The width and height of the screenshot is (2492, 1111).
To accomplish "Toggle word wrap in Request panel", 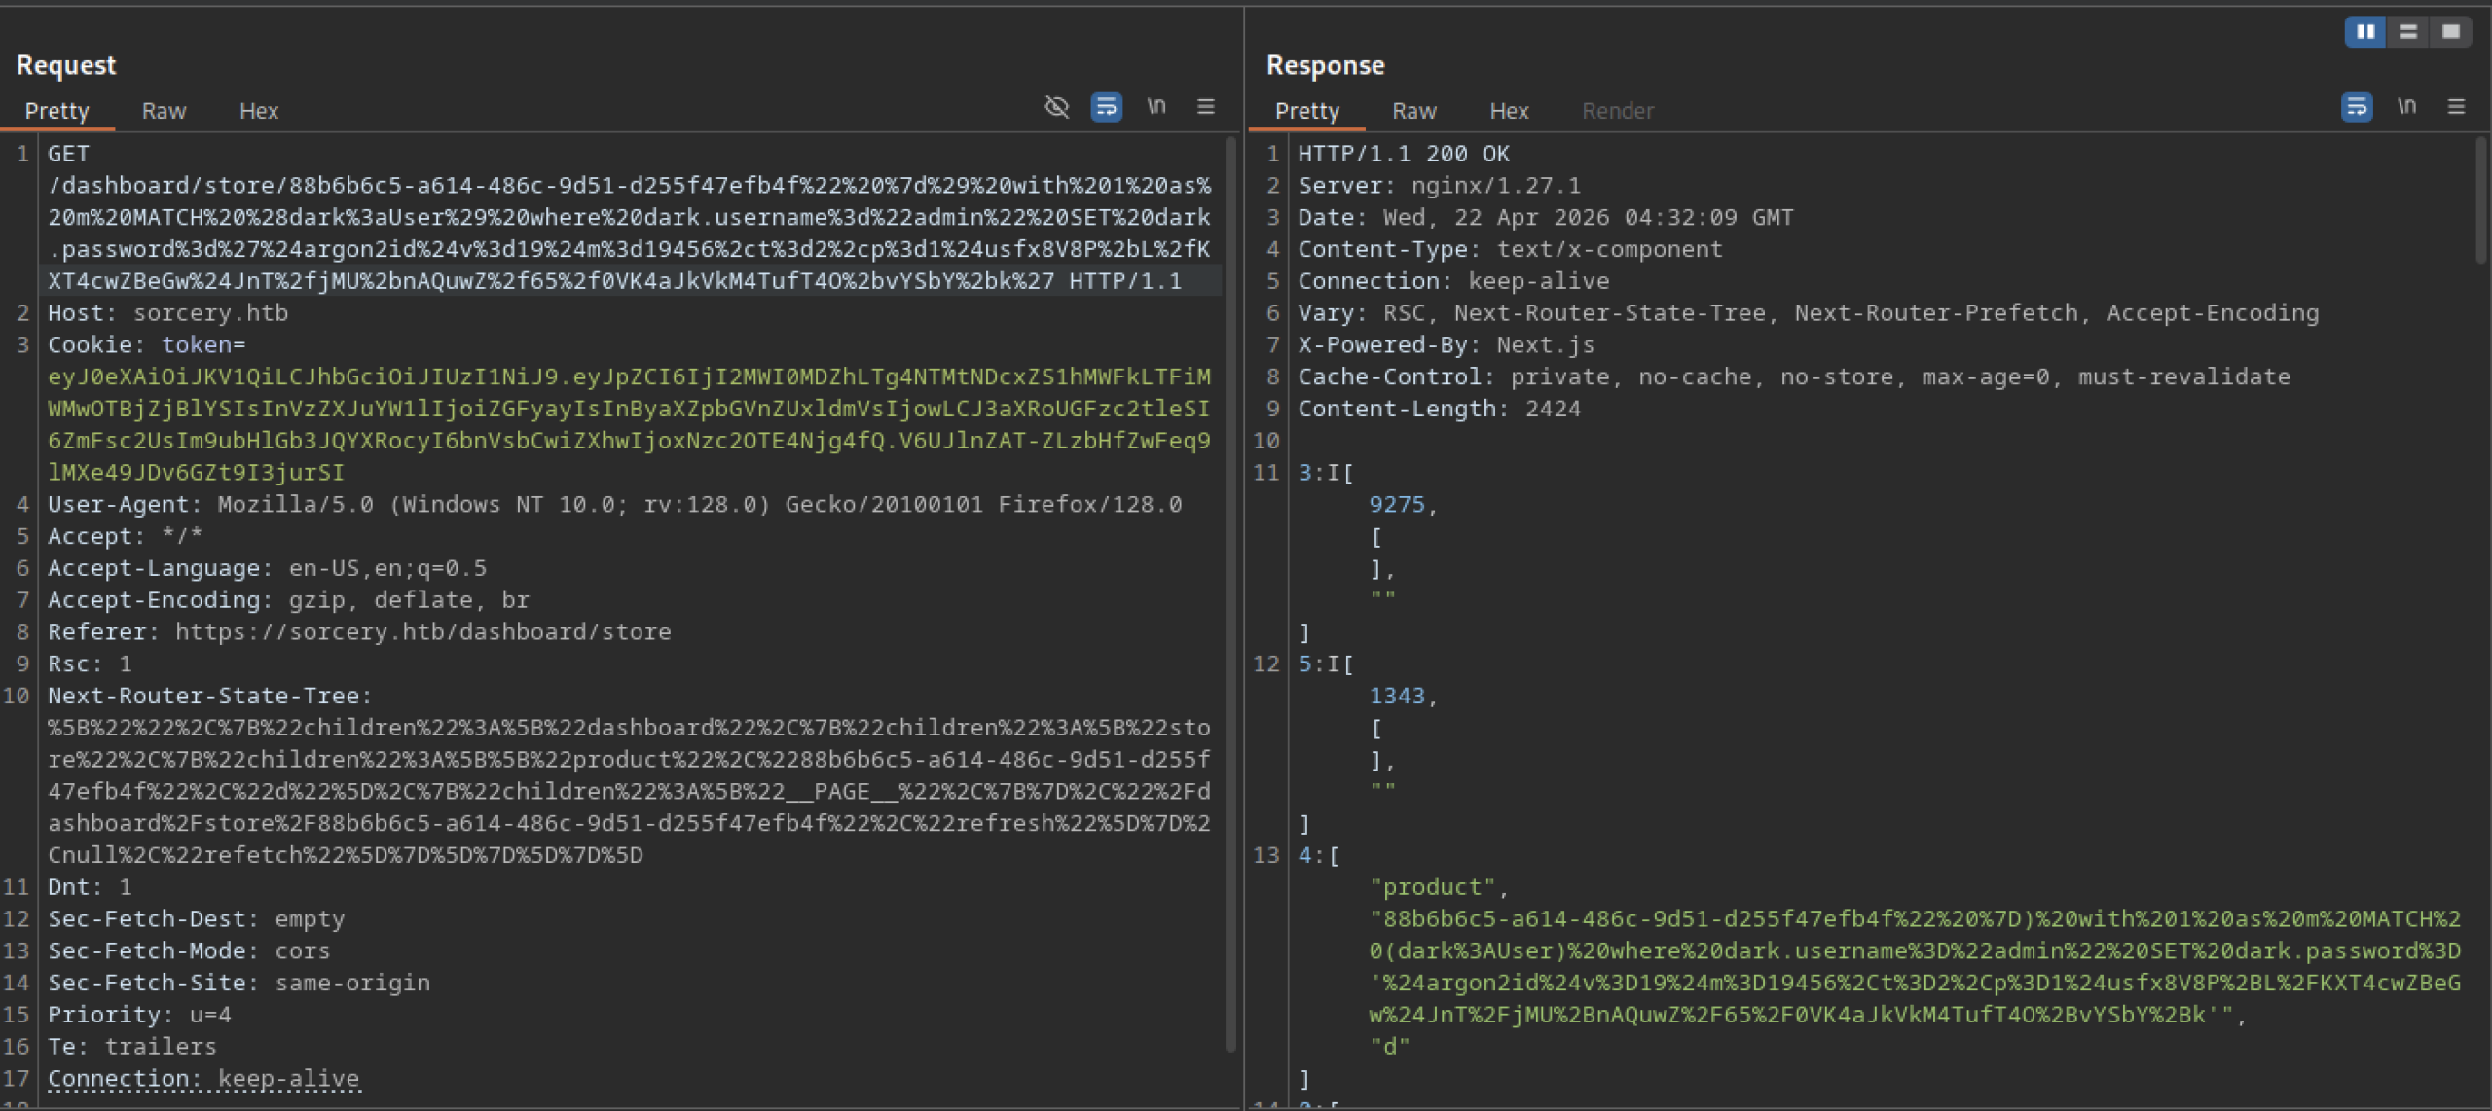I will point(1106,107).
